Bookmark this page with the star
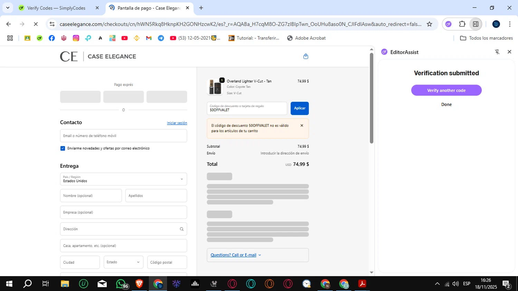 click(429, 24)
